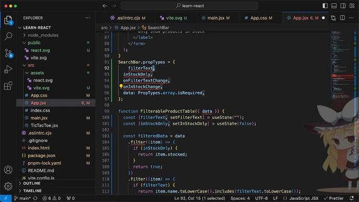Image resolution: width=359 pixels, height=202 pixels.
Task: Click the unsaved dot on App.jsx tab
Action: click(x=323, y=18)
